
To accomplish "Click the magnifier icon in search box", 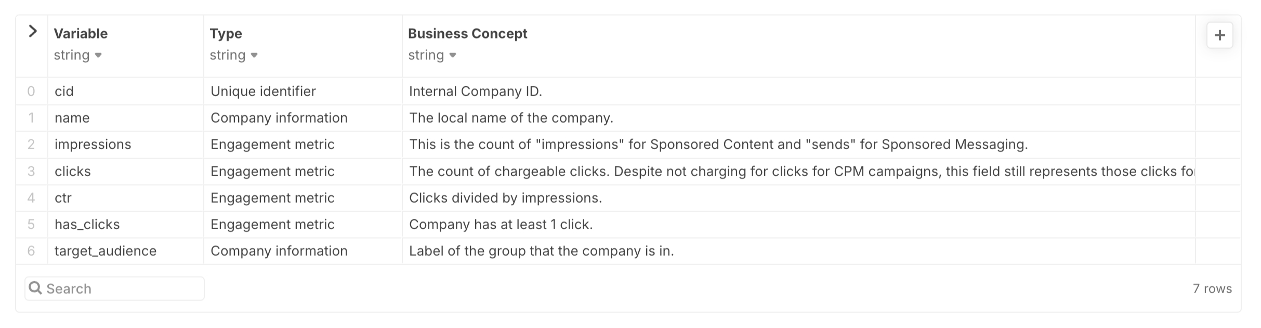I will [x=35, y=288].
